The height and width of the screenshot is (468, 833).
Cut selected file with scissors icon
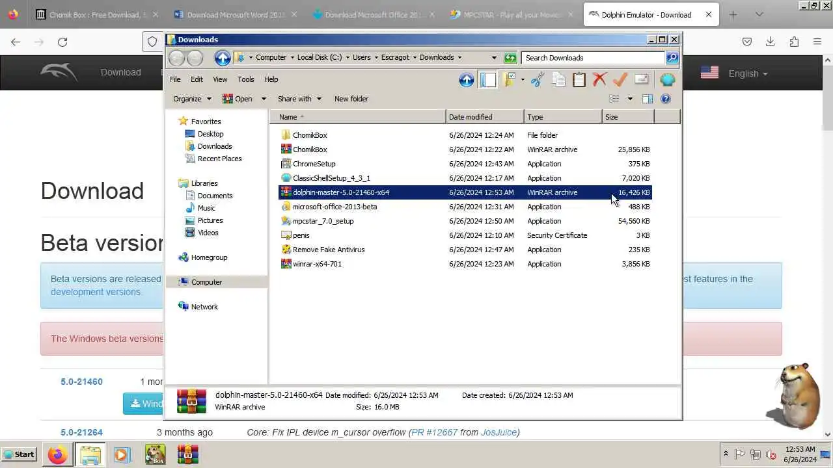[538, 79]
